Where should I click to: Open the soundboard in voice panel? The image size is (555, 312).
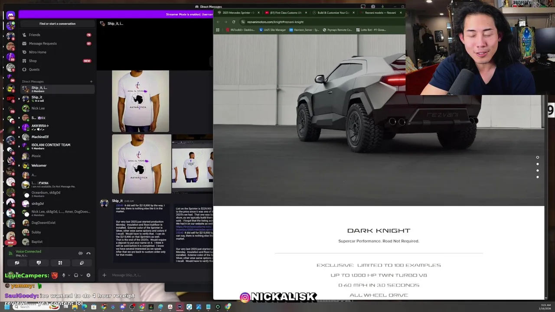(x=82, y=263)
